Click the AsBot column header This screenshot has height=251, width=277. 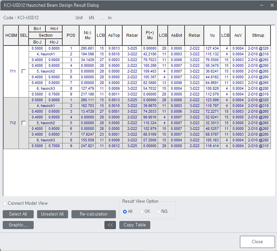(176, 35)
